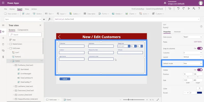Insert a Button control
The width and height of the screenshot is (204, 102).
[37, 14]
